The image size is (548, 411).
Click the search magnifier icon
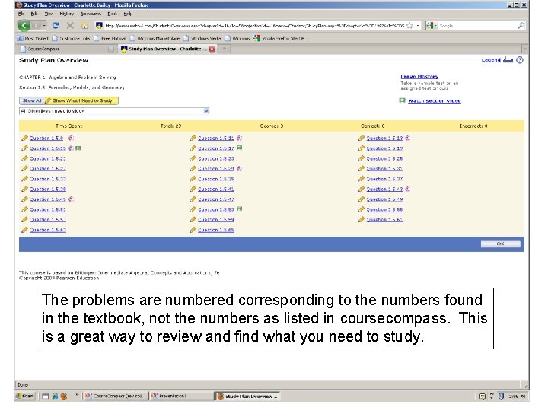click(x=521, y=26)
